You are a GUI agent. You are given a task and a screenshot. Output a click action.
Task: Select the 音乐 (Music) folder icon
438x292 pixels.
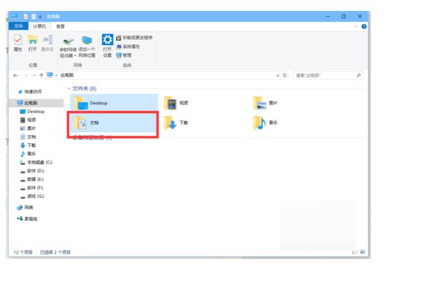[259, 123]
